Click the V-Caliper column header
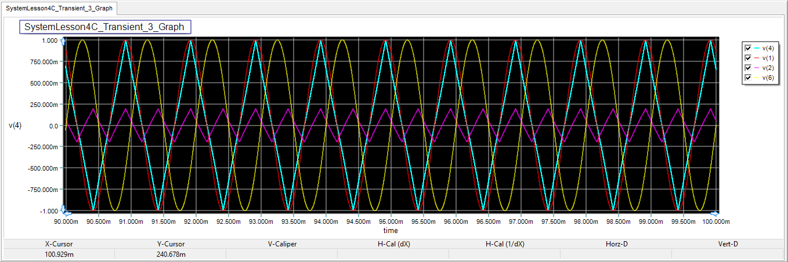Image resolution: width=788 pixels, height=262 pixels. pos(282,243)
